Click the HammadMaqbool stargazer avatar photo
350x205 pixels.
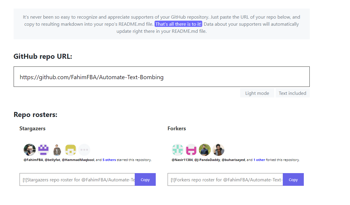click(x=57, y=150)
